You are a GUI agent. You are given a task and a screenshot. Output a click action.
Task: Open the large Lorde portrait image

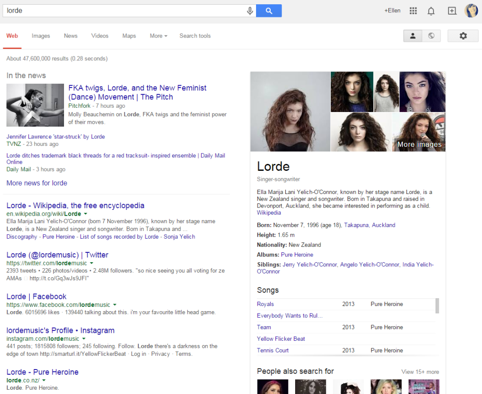coord(290,112)
